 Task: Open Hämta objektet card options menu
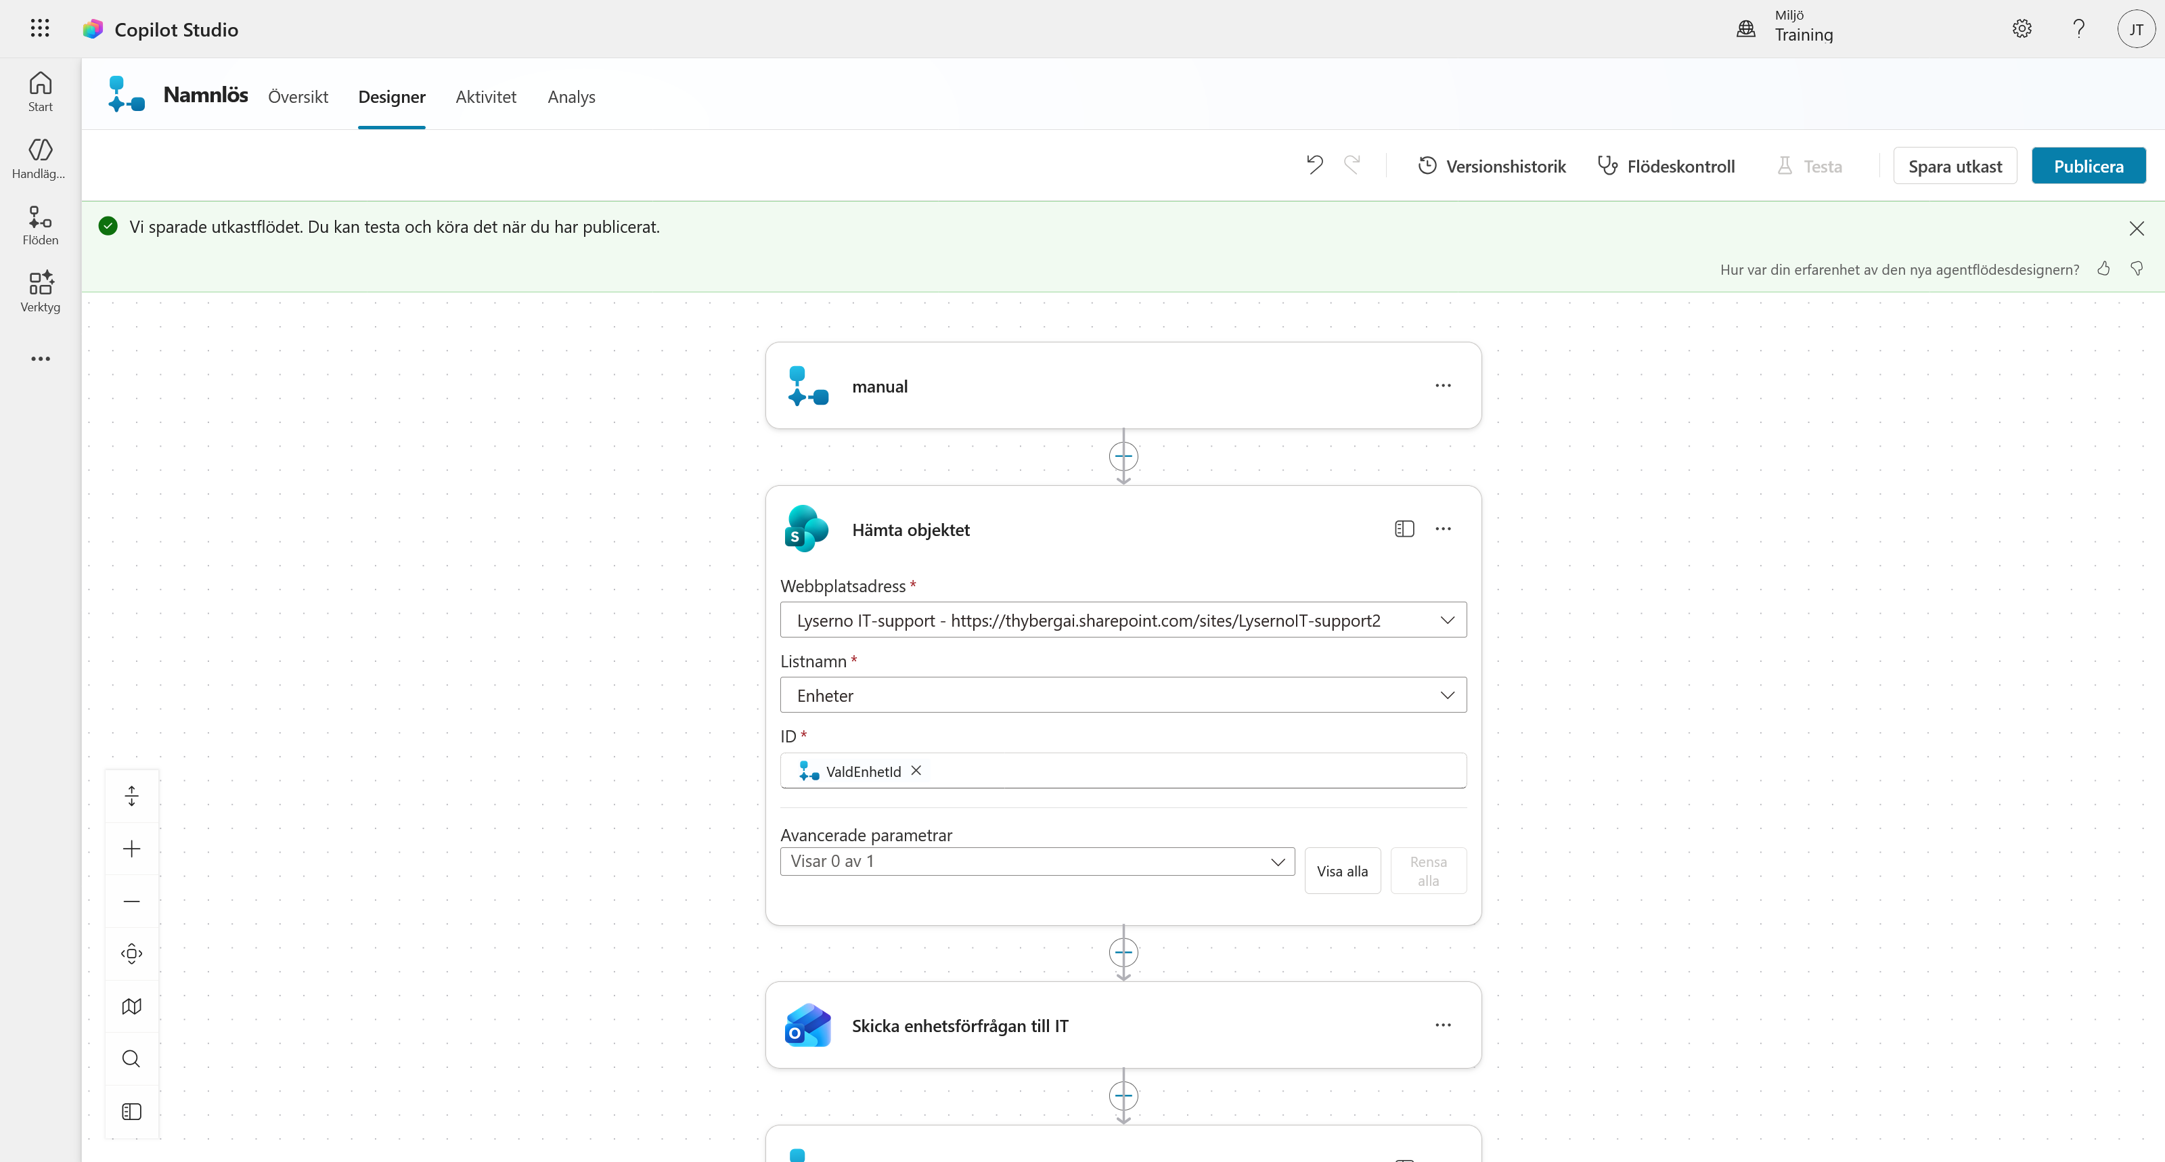pos(1443,529)
